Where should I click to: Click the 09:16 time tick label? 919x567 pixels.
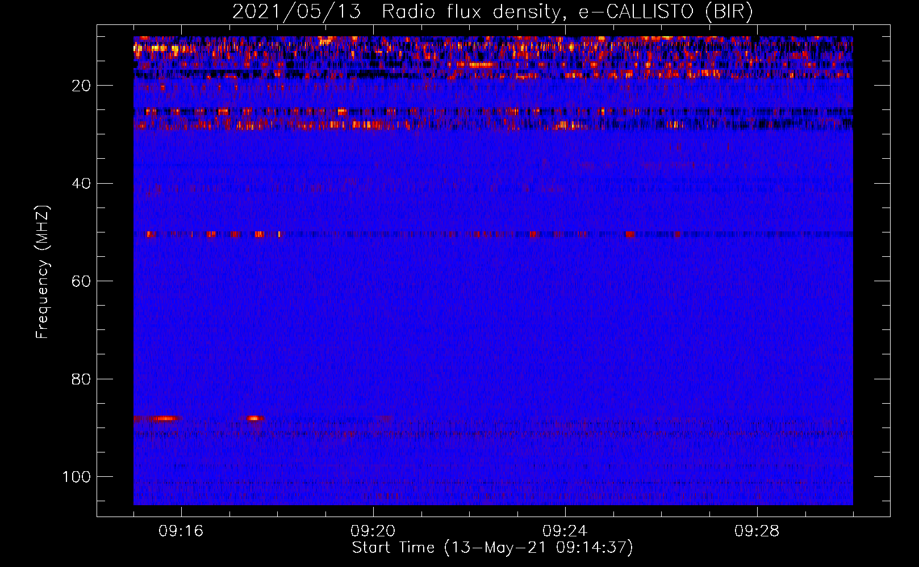click(181, 531)
